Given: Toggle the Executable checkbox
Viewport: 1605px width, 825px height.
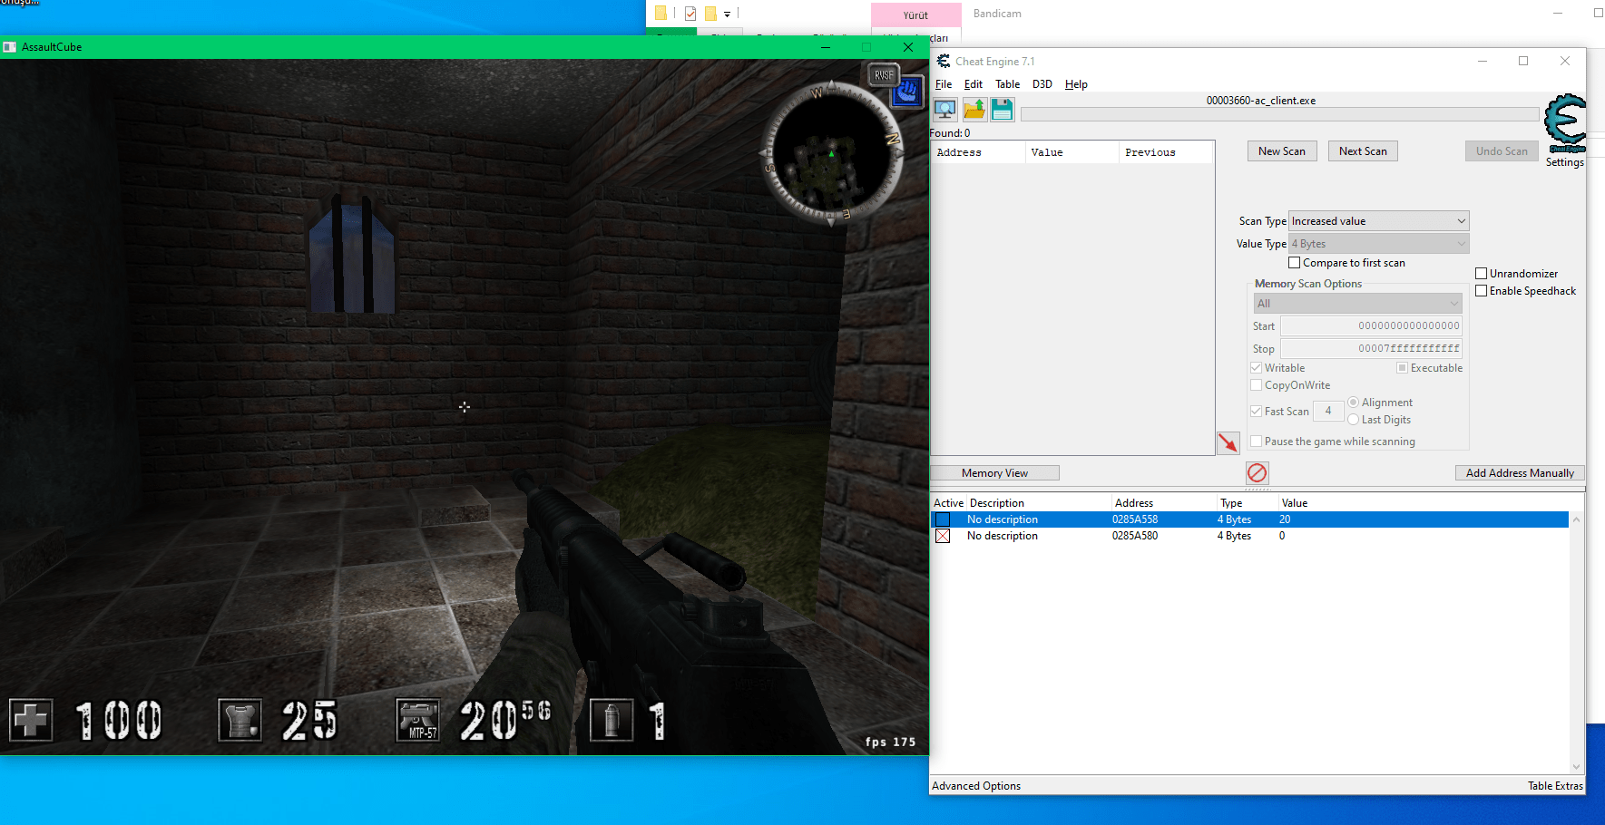Looking at the screenshot, I should coord(1402,368).
